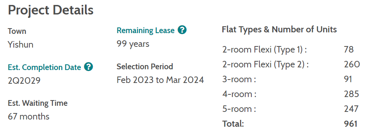
Task: Click the Est. Completion Date link
Action: pyautogui.click(x=44, y=67)
